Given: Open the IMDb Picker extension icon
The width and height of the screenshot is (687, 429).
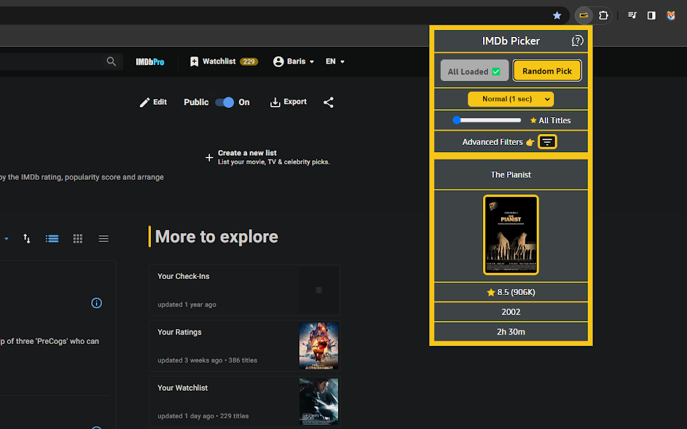Looking at the screenshot, I should 584,15.
